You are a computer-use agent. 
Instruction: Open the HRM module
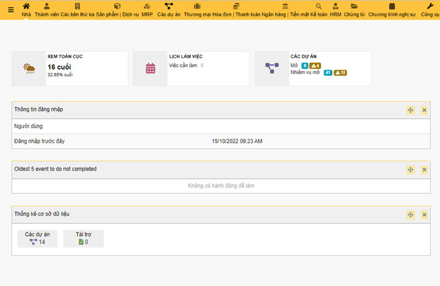pos(335,10)
